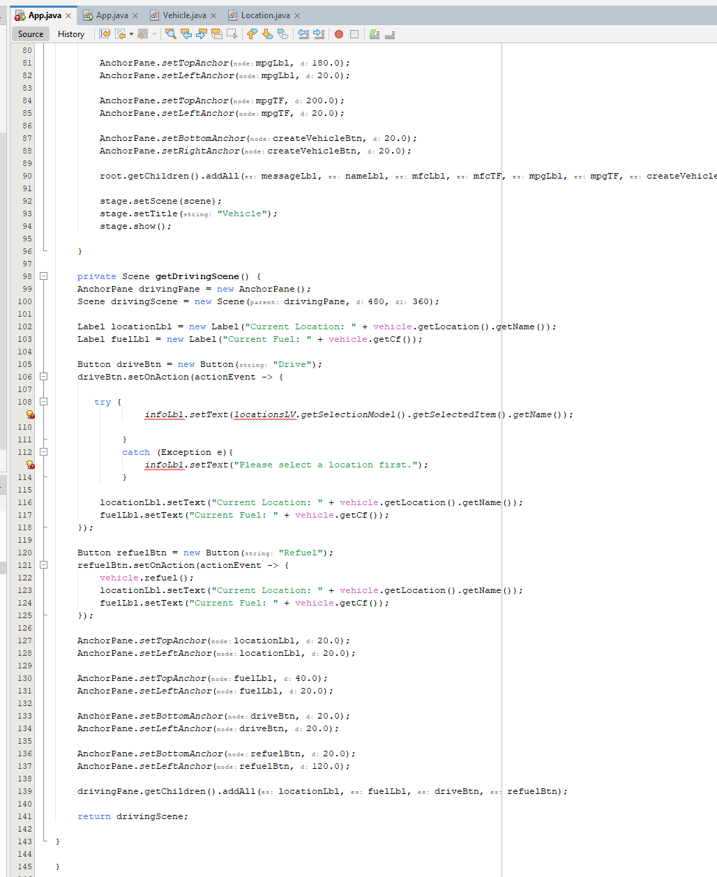Jump to Next Bookmark

(x=267, y=33)
